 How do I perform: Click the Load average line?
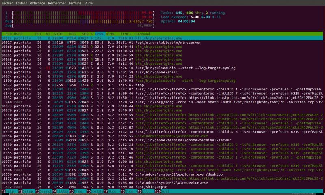click(191, 17)
